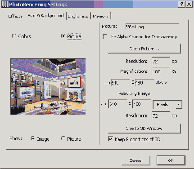Click Size to 3D Window button

click(x=144, y=129)
